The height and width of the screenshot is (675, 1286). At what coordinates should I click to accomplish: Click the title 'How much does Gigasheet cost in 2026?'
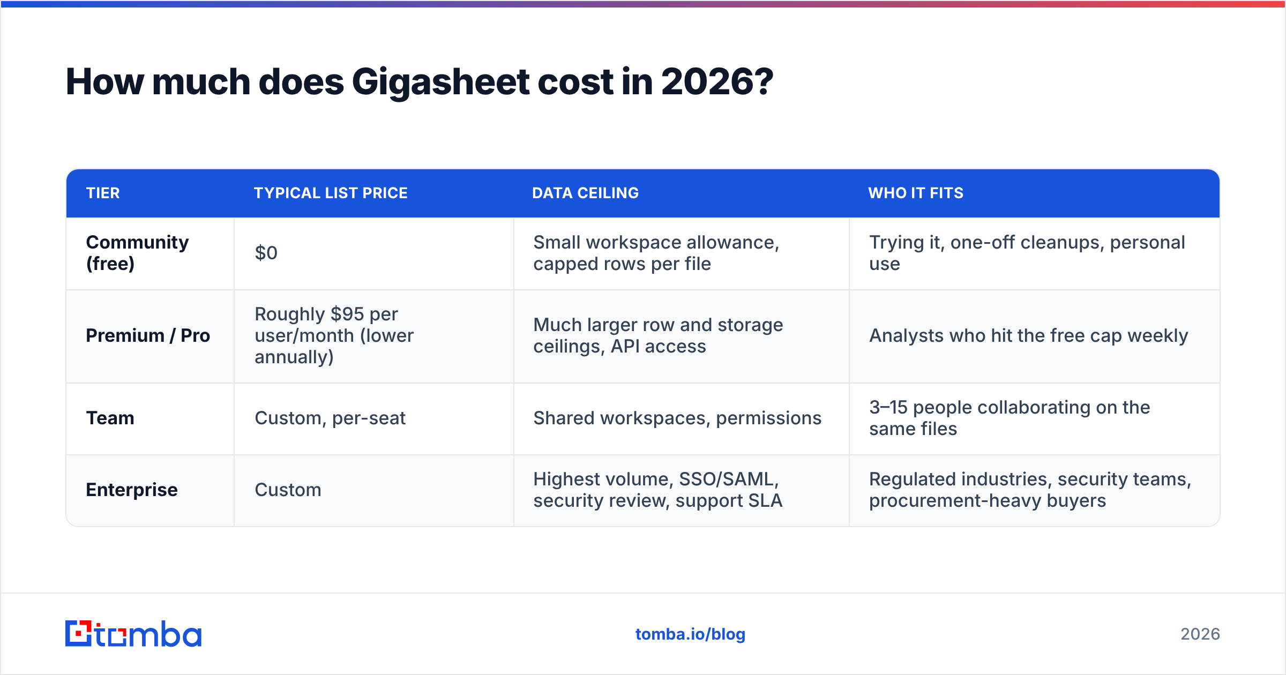[420, 81]
